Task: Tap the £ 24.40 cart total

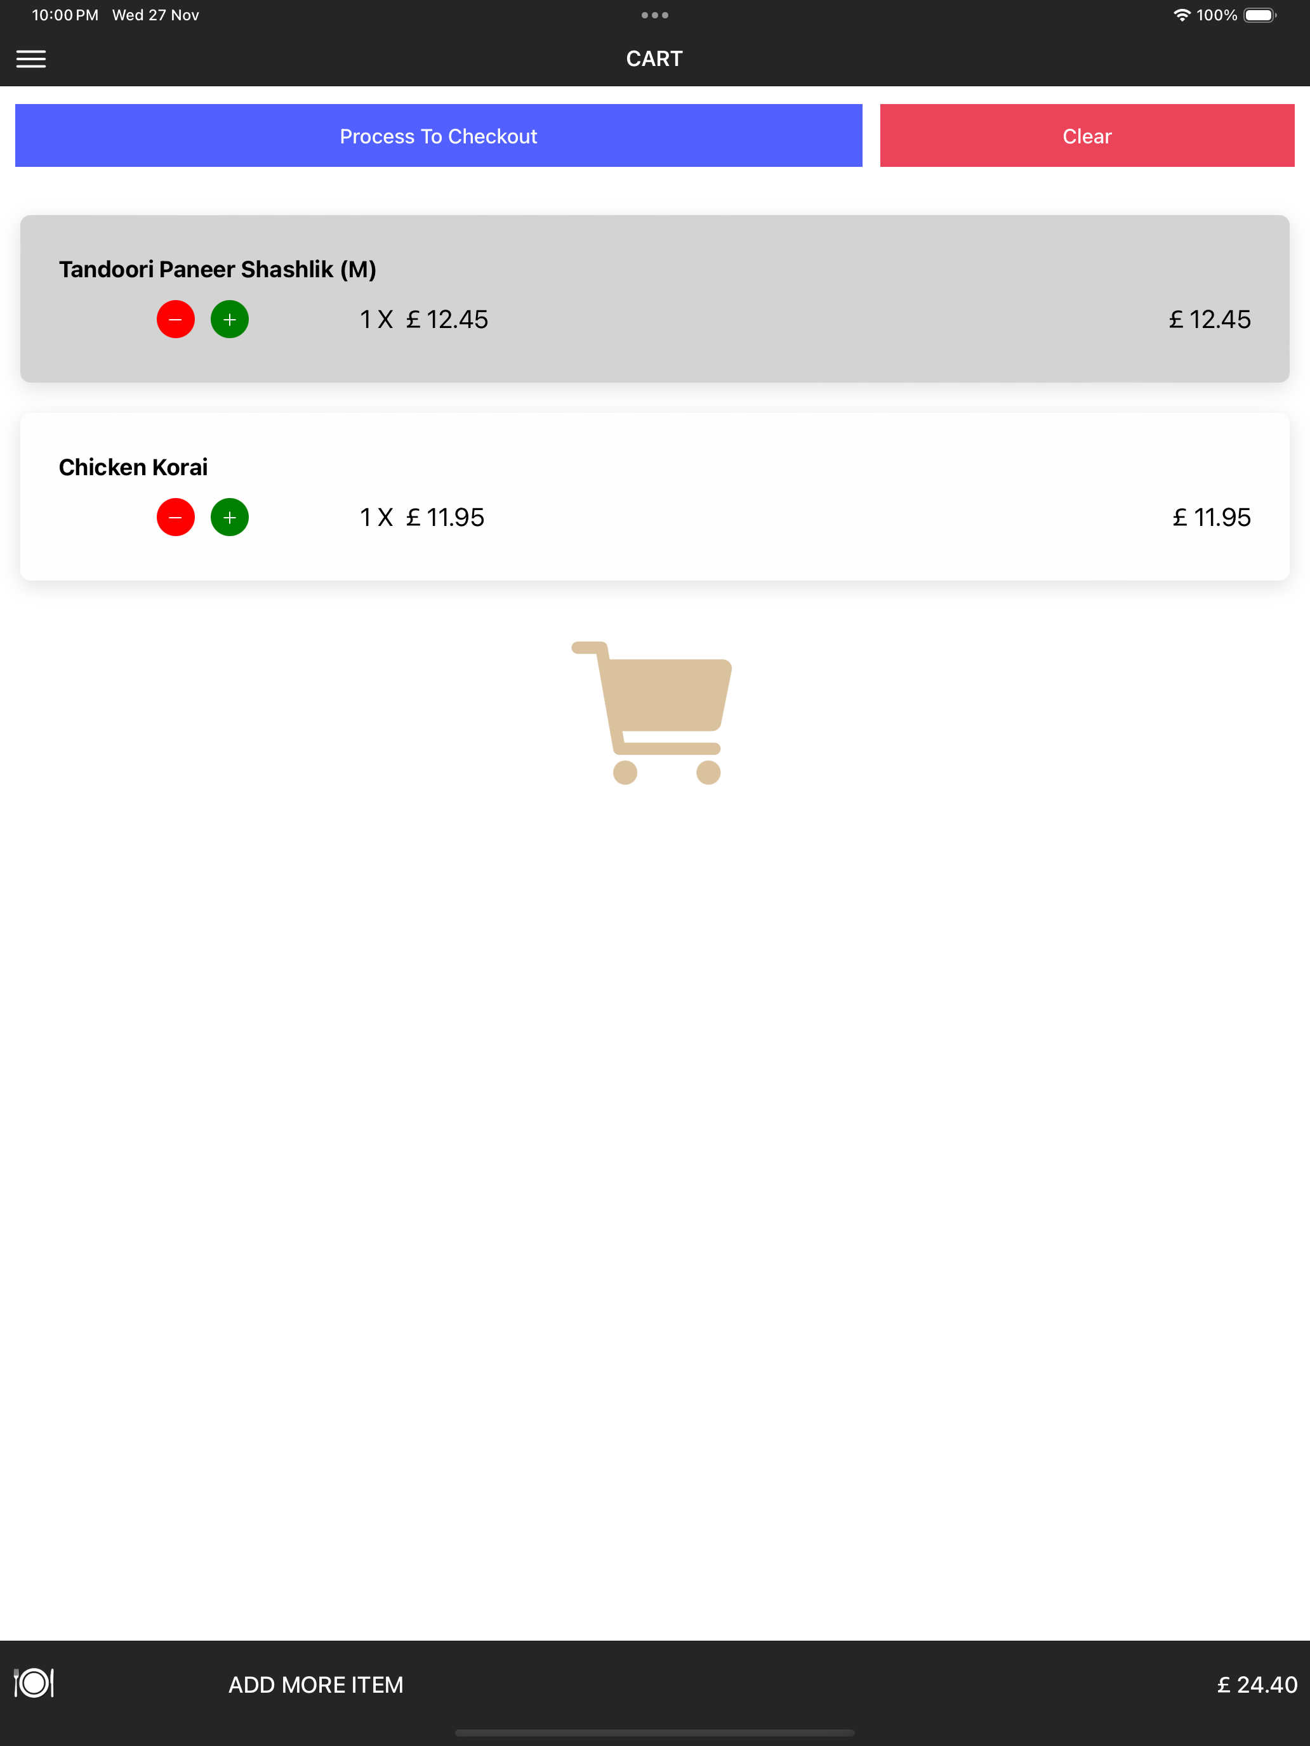Action: coord(1257,1684)
